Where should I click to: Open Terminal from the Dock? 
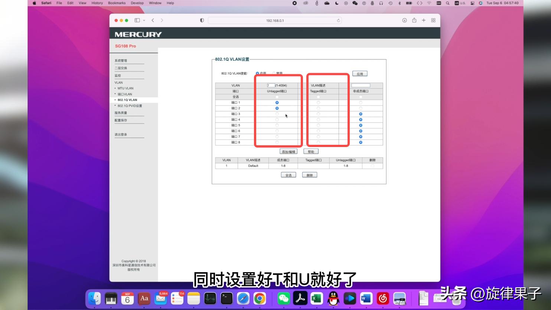pyautogui.click(x=226, y=298)
